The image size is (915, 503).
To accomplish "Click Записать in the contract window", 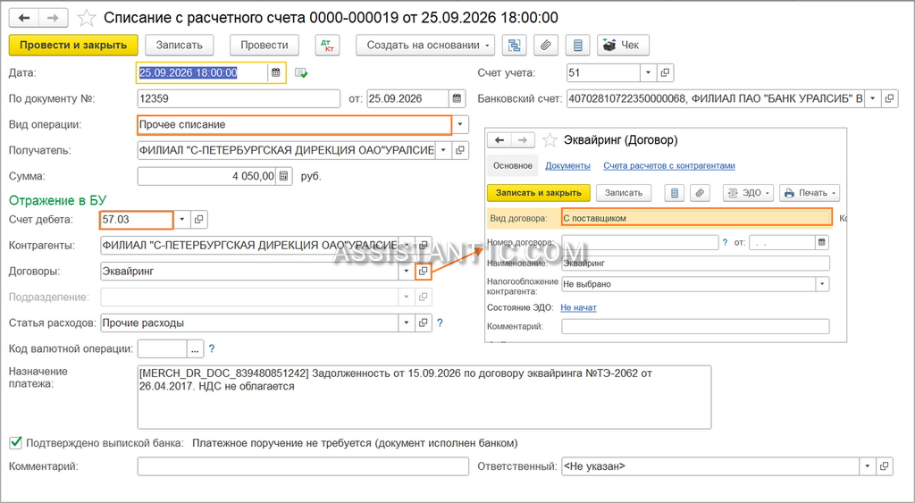I will click(x=623, y=193).
